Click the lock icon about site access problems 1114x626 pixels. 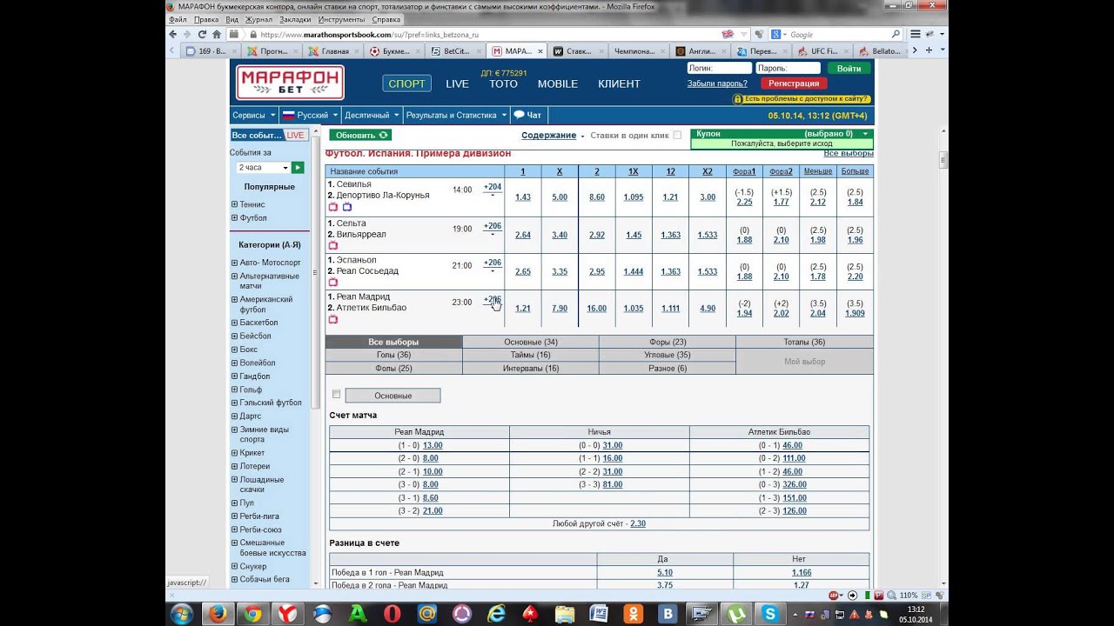737,98
